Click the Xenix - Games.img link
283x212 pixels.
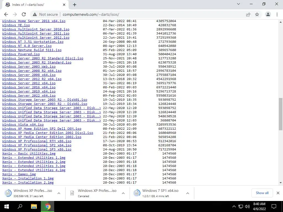19,174
